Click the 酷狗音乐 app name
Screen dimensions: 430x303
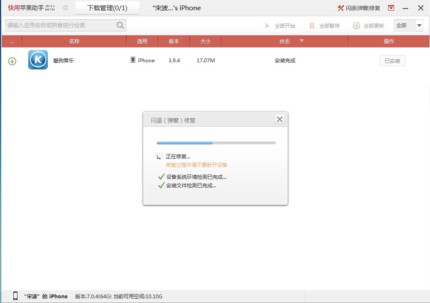pyautogui.click(x=64, y=61)
